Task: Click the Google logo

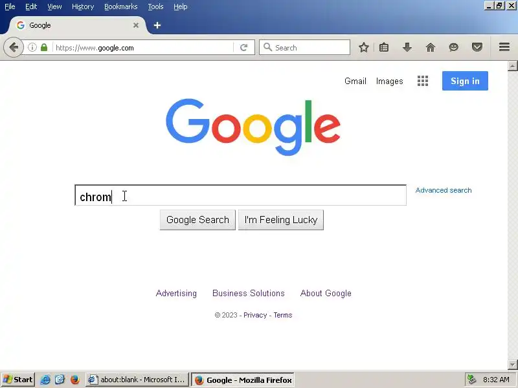Action: pos(253,127)
